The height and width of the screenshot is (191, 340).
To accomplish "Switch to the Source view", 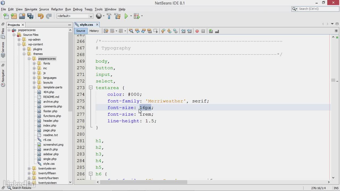I will 80,31.
